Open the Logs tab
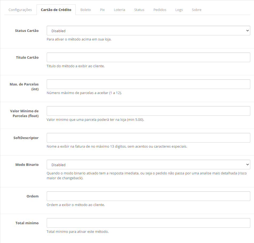This screenshot has height=243, width=254. pos(179,10)
